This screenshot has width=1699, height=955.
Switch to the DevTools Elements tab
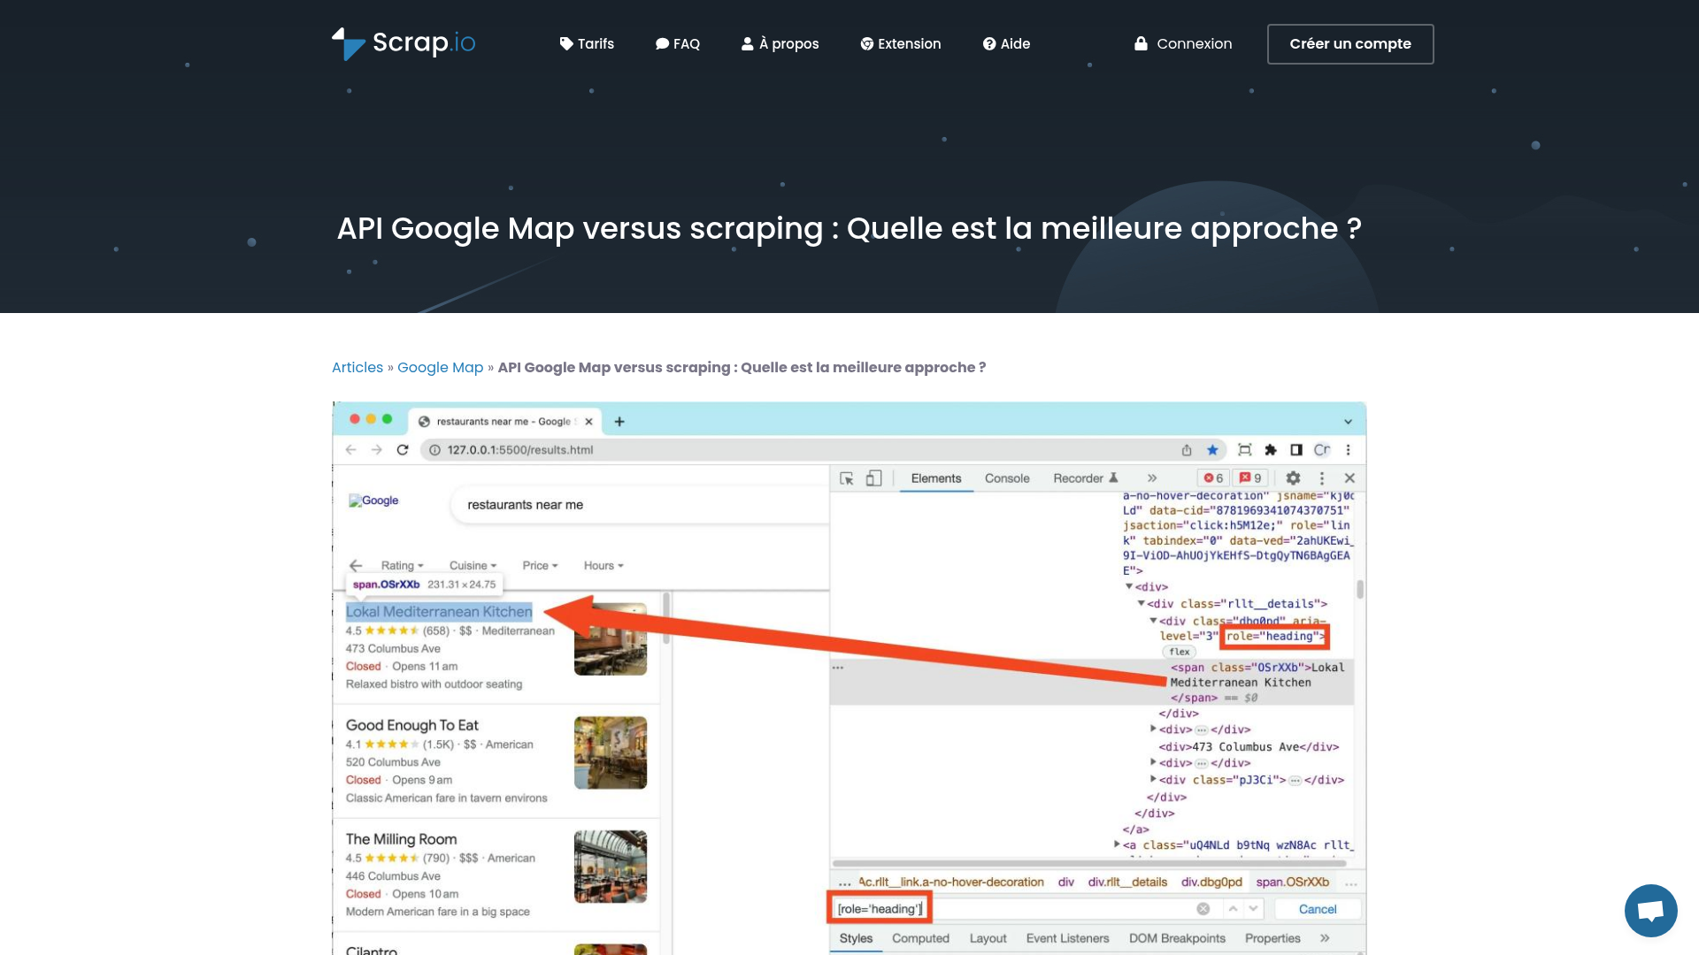pyautogui.click(x=936, y=478)
